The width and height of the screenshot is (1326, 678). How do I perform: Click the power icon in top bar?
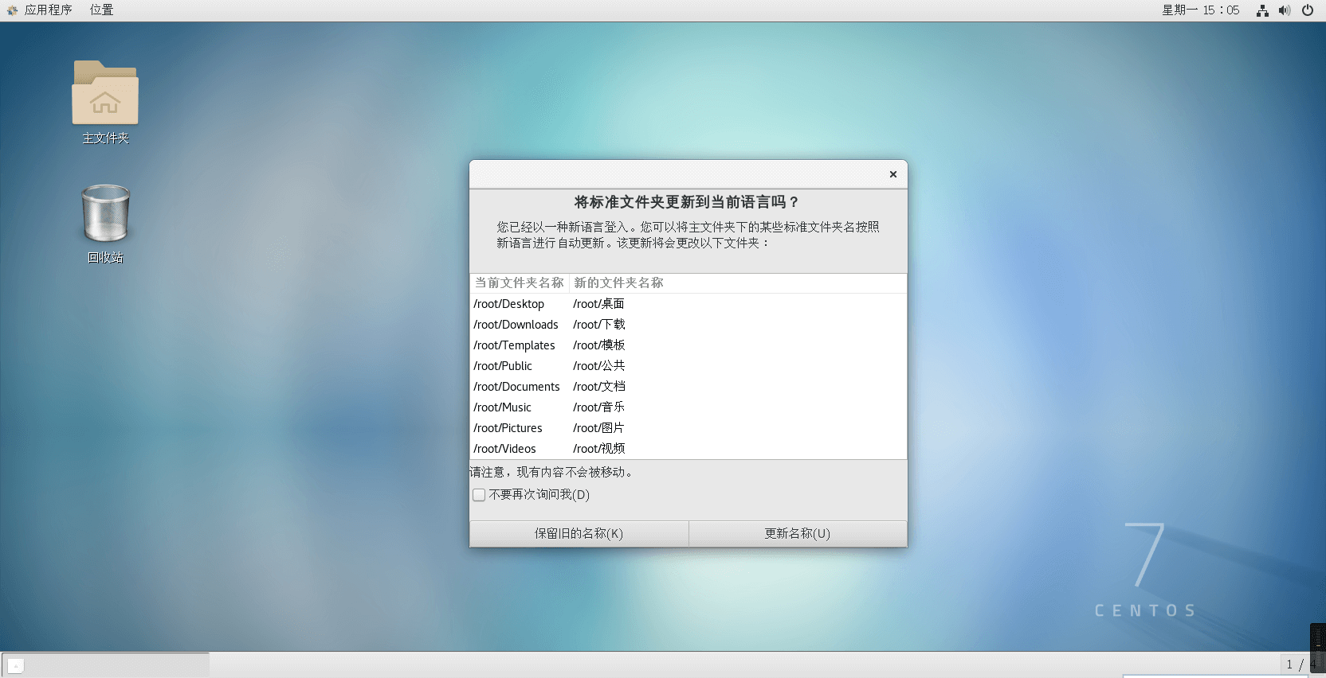pyautogui.click(x=1308, y=10)
